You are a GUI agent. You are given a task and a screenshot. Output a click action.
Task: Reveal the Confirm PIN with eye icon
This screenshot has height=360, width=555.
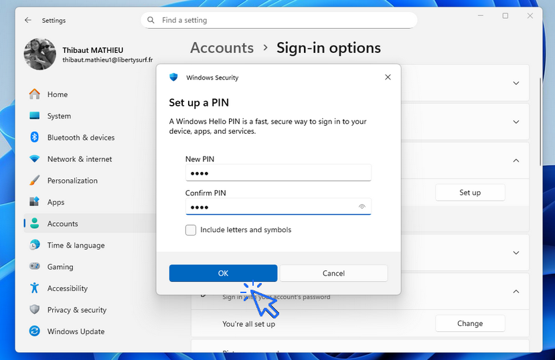(x=362, y=207)
